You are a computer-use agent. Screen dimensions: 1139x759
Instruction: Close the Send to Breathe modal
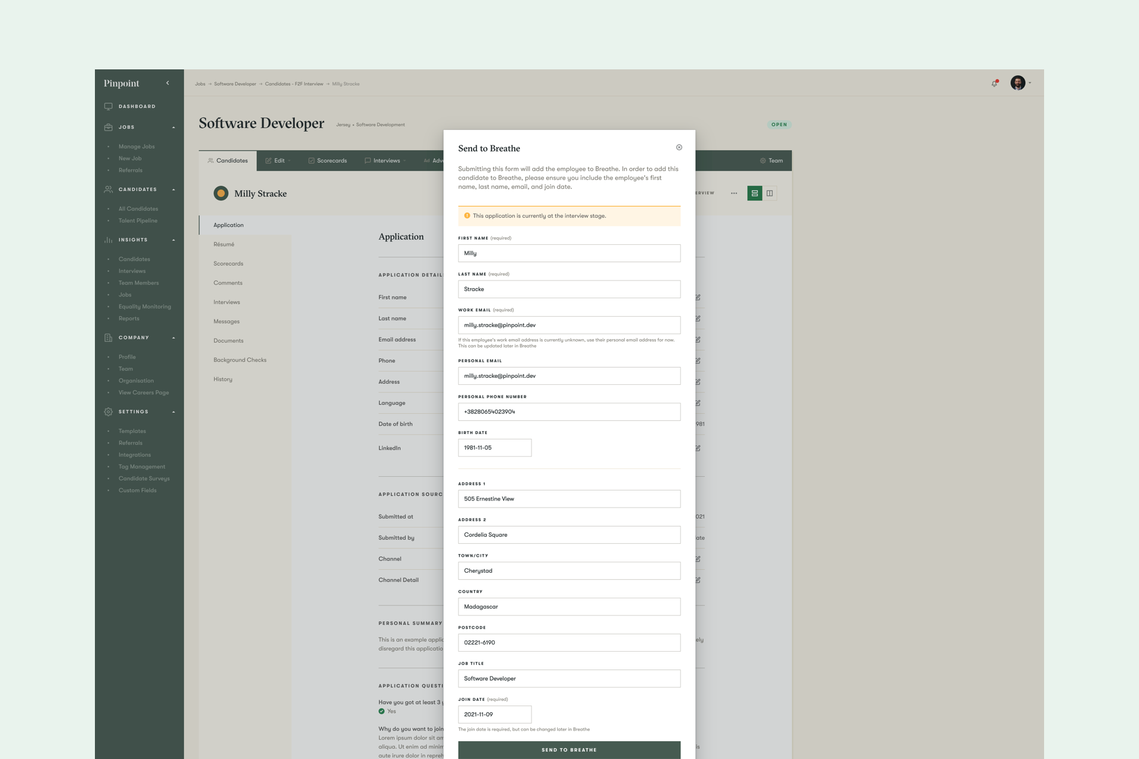pos(679,147)
